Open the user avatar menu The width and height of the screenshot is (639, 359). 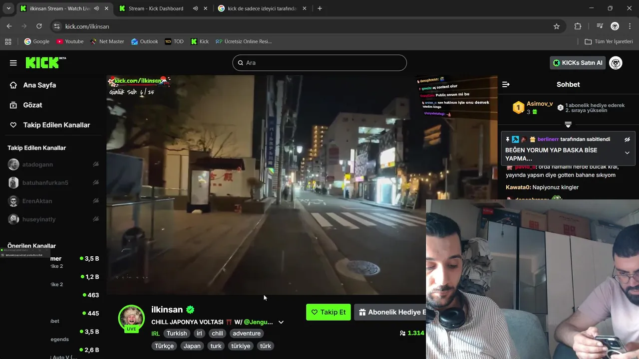click(616, 63)
